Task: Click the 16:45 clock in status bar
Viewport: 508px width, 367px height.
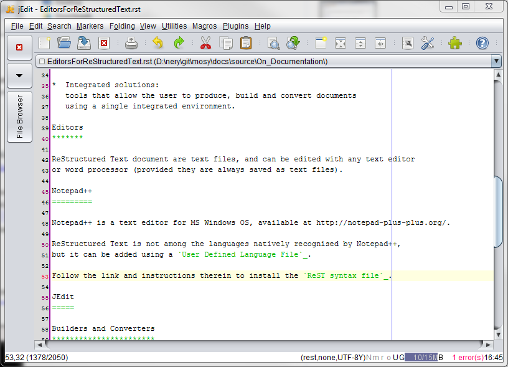Action: (493, 357)
